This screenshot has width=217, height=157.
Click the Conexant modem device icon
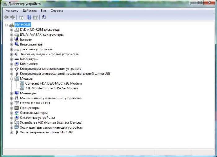coord(22,83)
